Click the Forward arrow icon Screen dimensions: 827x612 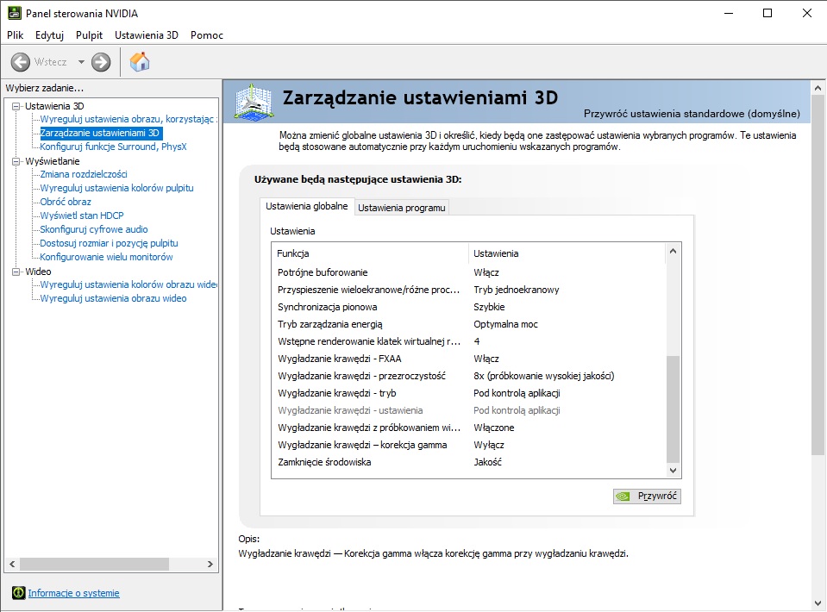(x=101, y=62)
